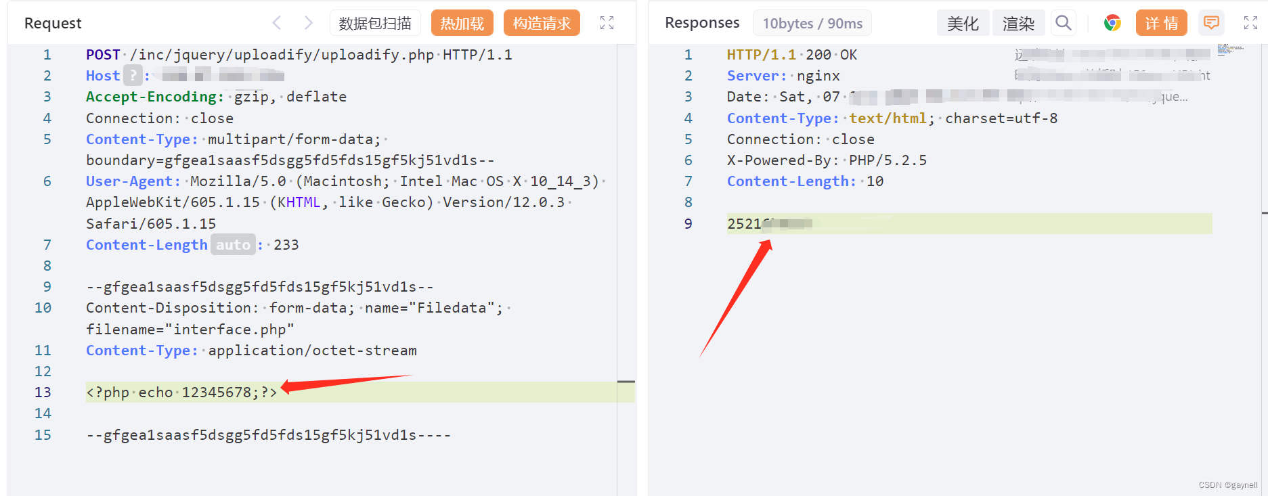
Task: Open the orange comment icon in Responses
Action: coord(1212,23)
